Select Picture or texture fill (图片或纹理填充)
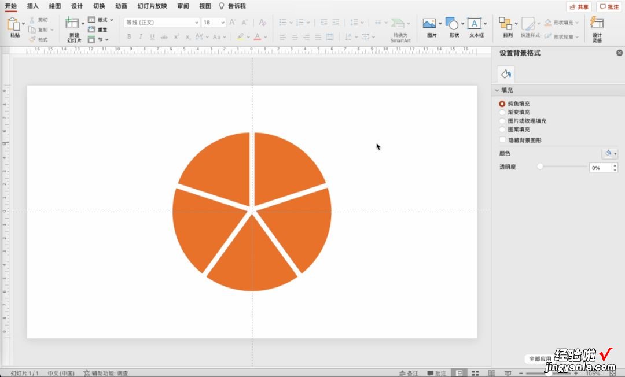Screen dimensions: 625x377 pyautogui.click(x=502, y=121)
